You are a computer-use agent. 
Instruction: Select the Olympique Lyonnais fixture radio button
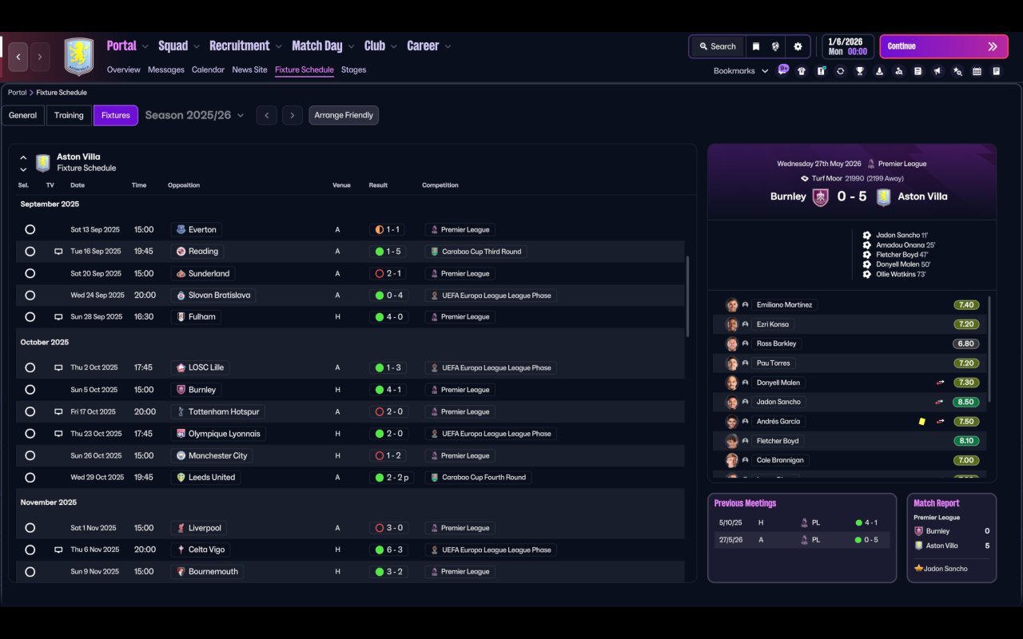tap(30, 434)
